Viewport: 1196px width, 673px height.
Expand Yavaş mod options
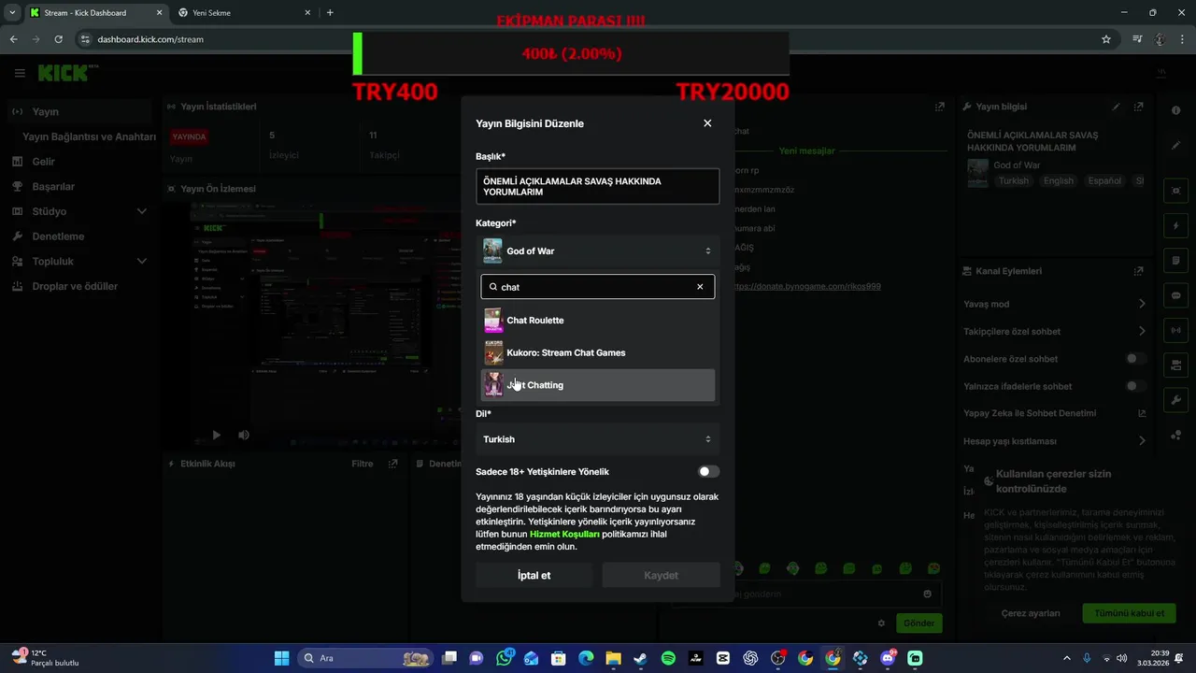click(x=1055, y=304)
